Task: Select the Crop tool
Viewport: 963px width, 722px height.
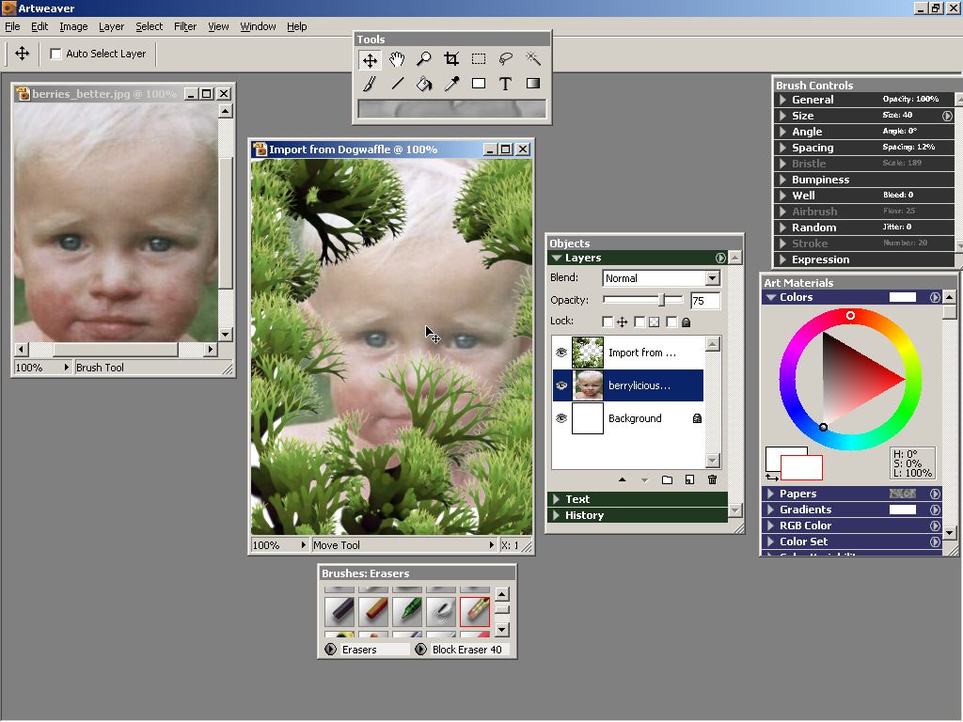Action: pyautogui.click(x=451, y=59)
